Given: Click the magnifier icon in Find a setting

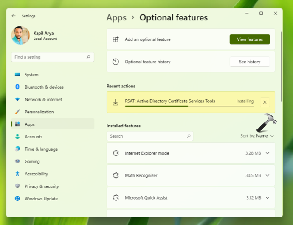Looking at the screenshot, I should coord(88,57).
